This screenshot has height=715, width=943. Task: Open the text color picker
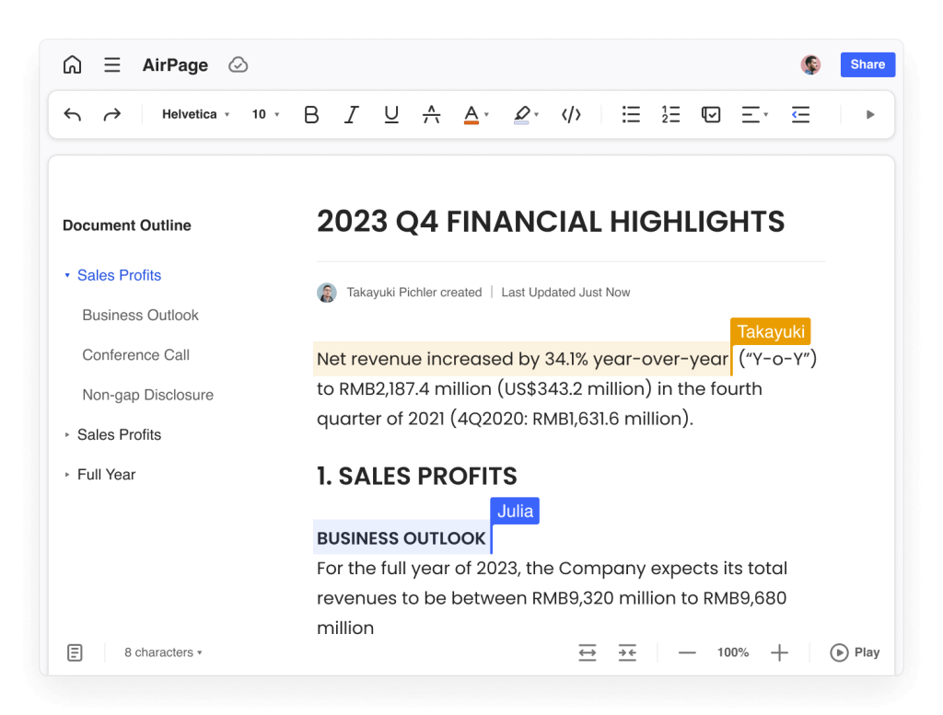tap(475, 114)
